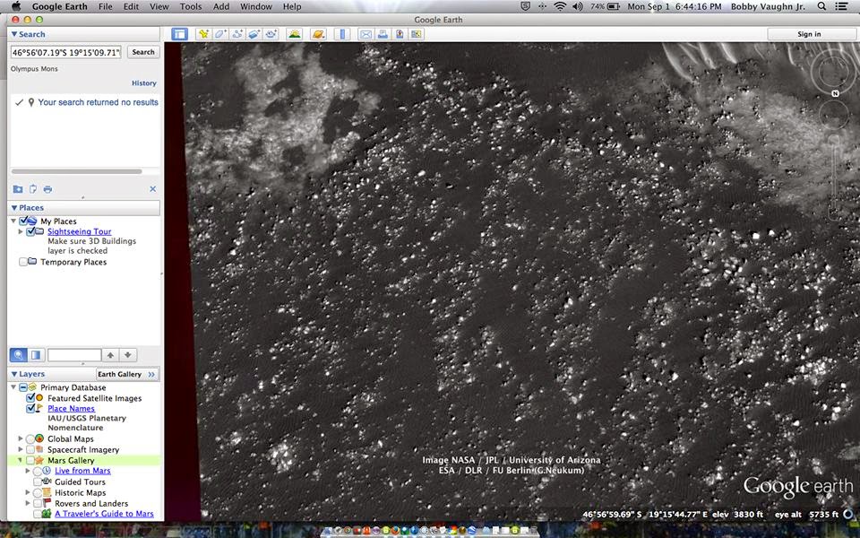View in Google Maps toolbar icon
860x538 pixels.
tap(417, 34)
